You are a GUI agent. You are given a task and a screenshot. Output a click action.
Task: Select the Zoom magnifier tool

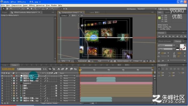point(11,9)
